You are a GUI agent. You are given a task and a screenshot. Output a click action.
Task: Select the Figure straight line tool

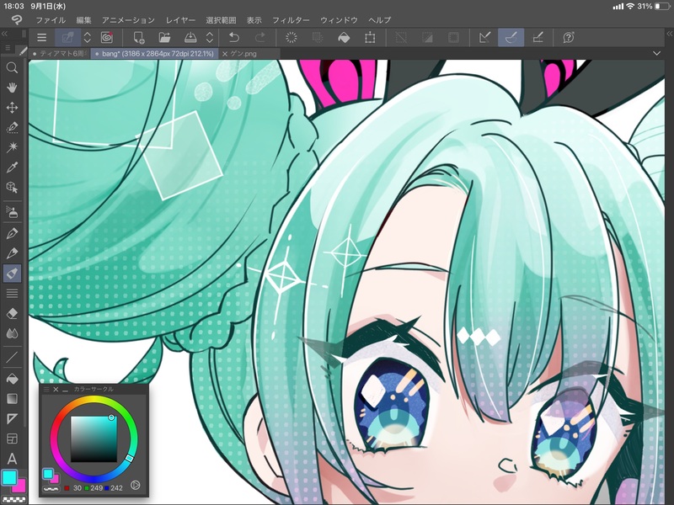click(12, 357)
